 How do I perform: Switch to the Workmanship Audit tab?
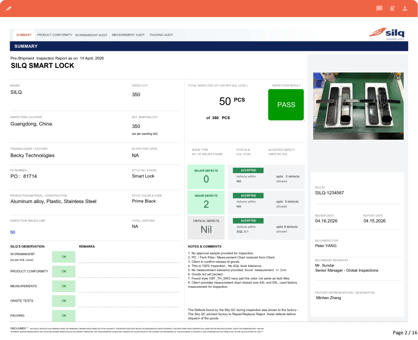tap(91, 35)
